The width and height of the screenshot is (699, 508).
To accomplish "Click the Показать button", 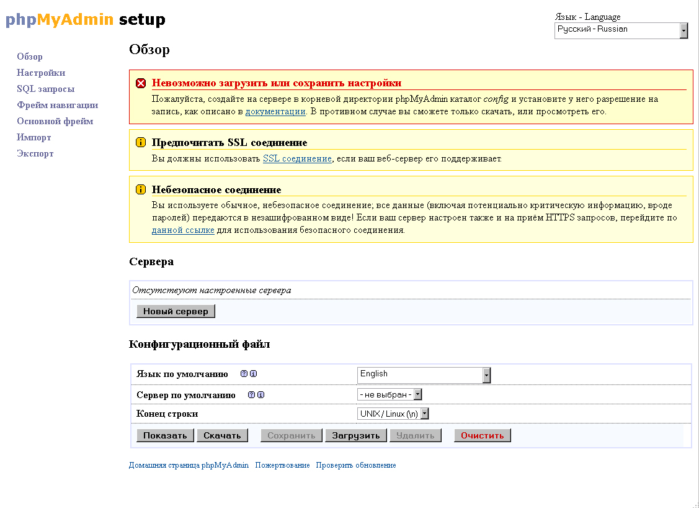I will 165,435.
